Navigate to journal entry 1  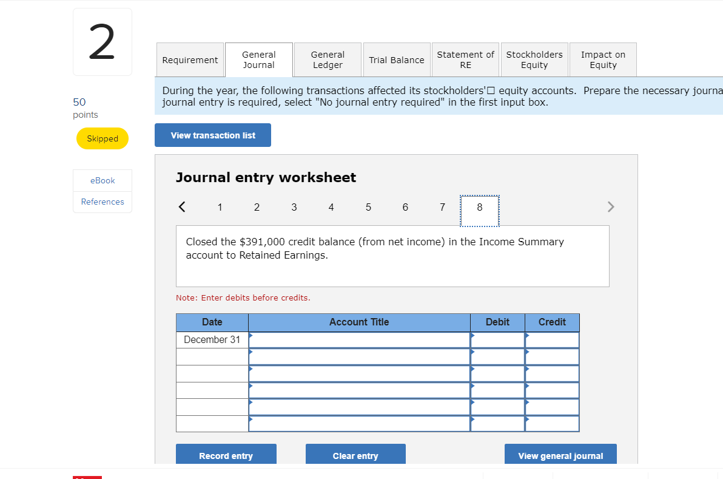[x=220, y=207]
